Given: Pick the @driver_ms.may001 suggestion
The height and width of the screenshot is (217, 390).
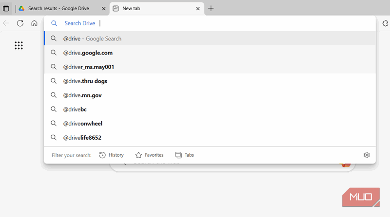Looking at the screenshot, I should pyautogui.click(x=210, y=67).
